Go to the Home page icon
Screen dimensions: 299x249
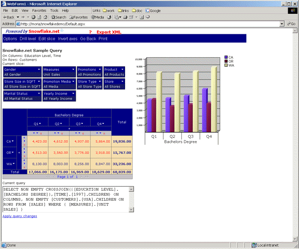[x=45, y=17]
